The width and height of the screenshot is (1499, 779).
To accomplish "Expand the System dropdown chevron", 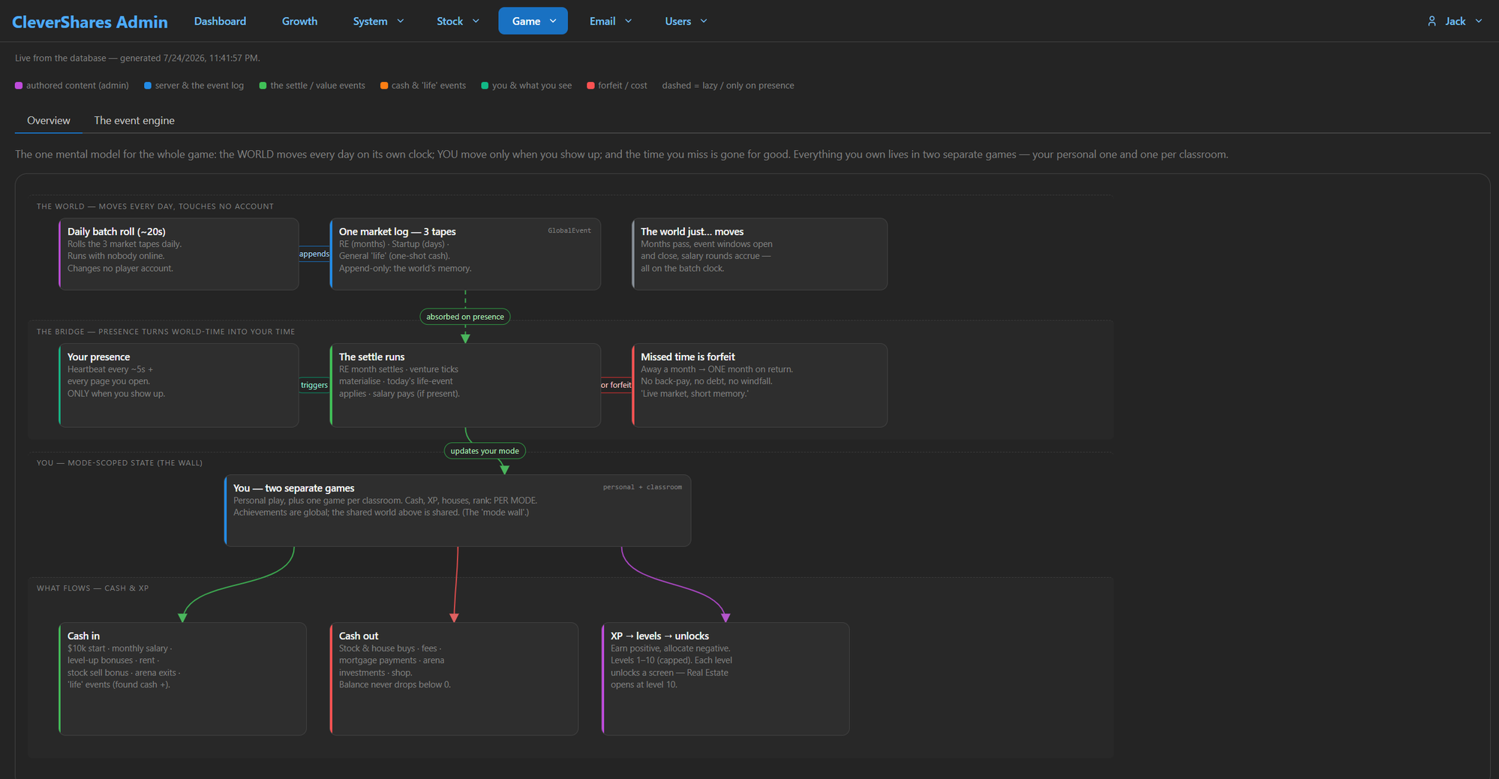I will (x=401, y=21).
